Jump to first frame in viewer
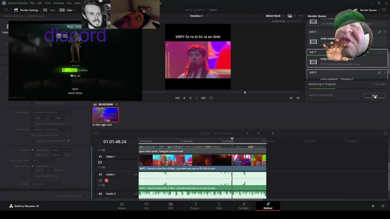The height and width of the screenshot is (219, 390). click(177, 98)
